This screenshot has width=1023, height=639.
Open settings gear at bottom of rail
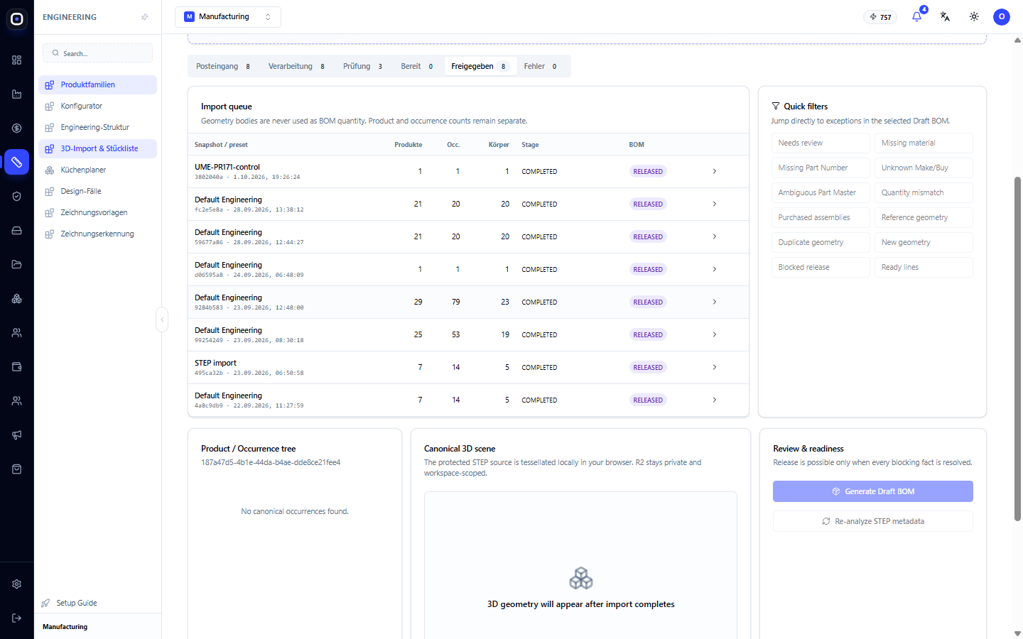pos(16,584)
